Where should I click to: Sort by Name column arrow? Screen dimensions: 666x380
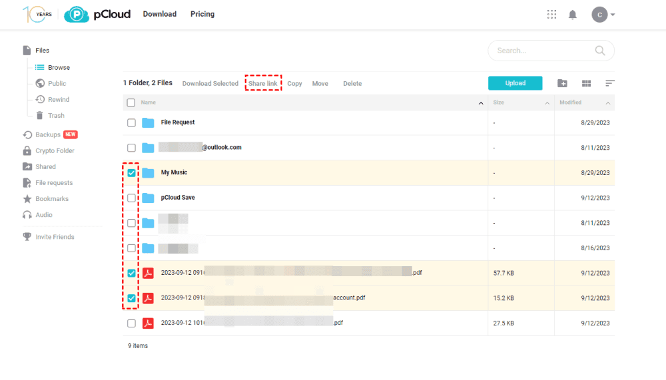(481, 102)
